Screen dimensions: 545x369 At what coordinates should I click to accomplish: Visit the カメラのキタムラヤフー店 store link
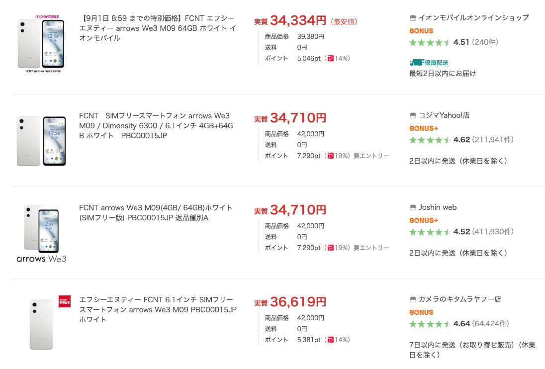pos(459,299)
